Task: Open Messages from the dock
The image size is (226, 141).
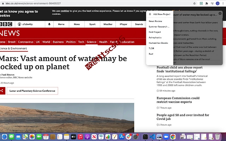Action: pyautogui.click(x=11, y=137)
